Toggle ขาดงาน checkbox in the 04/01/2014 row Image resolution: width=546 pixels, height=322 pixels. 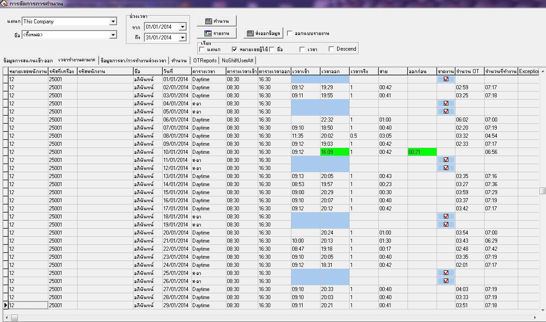click(x=446, y=104)
